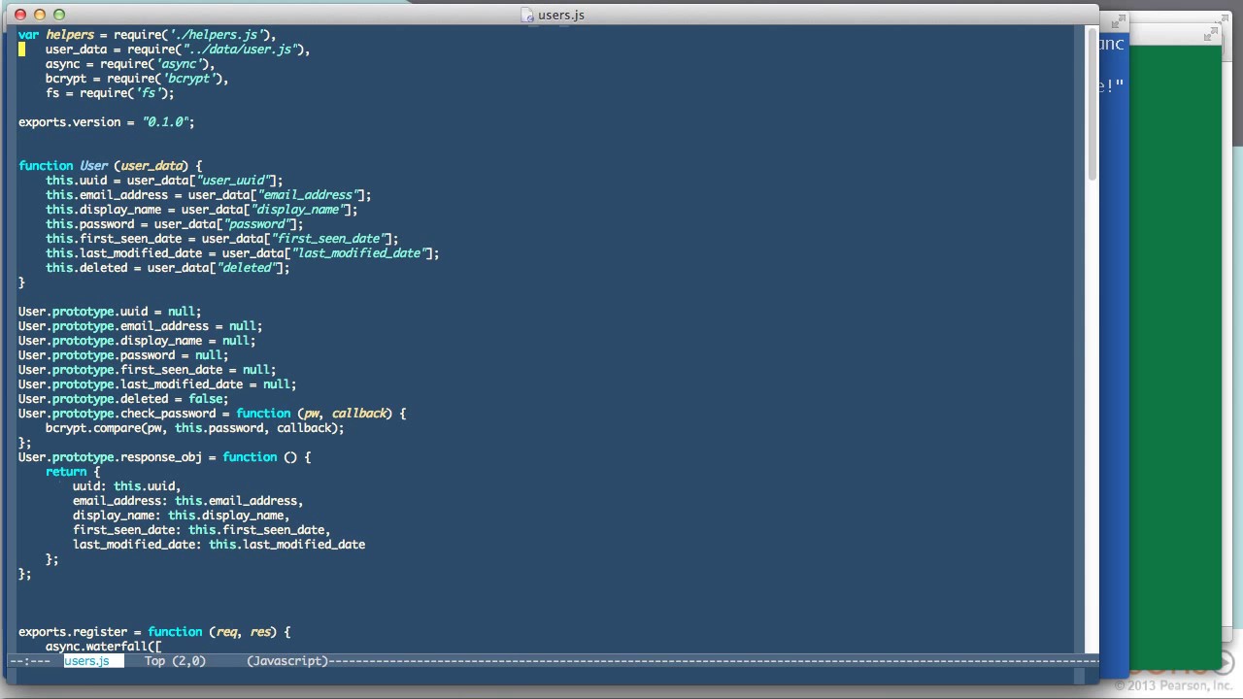Click the mode line status flags '-:---'
Image resolution: width=1243 pixels, height=699 pixels.
[x=30, y=661]
